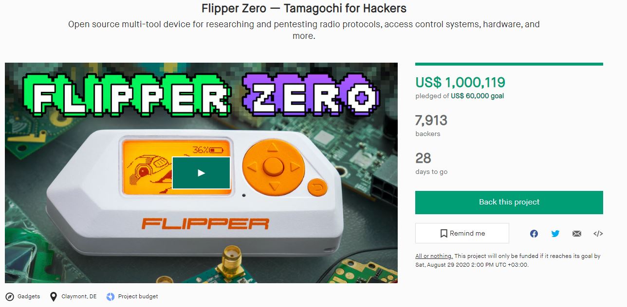
Task: Click the bookmark icon in Remind me
Action: point(443,234)
